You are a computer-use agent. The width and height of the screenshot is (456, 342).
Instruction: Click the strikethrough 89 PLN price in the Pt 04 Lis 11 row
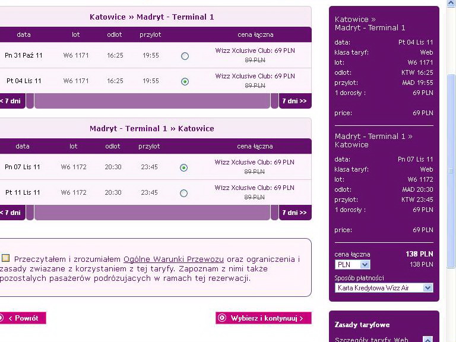(255, 85)
